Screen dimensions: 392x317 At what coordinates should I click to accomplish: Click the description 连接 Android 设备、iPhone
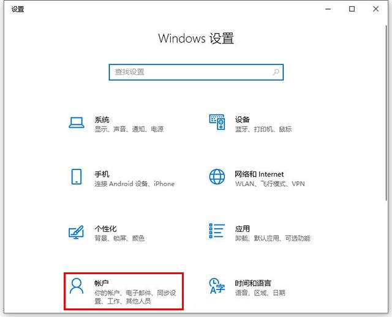135,184
